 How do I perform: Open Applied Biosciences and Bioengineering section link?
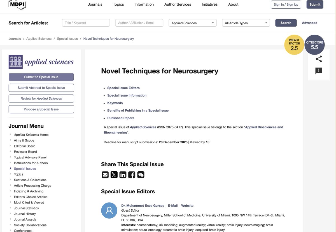[193, 130]
